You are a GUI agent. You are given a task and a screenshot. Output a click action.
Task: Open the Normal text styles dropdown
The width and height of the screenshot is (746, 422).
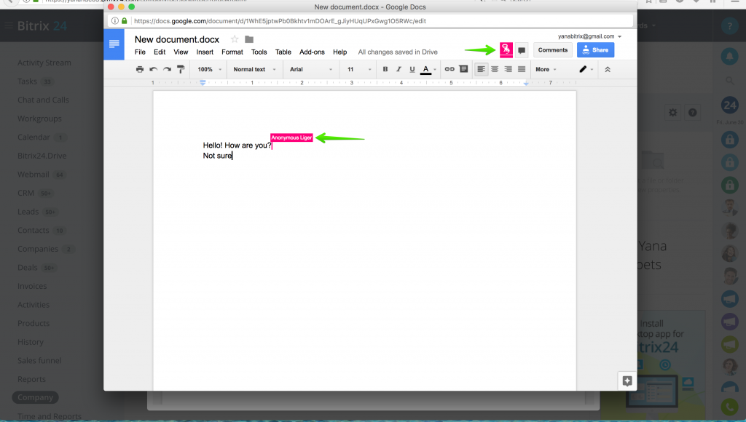[x=254, y=69]
